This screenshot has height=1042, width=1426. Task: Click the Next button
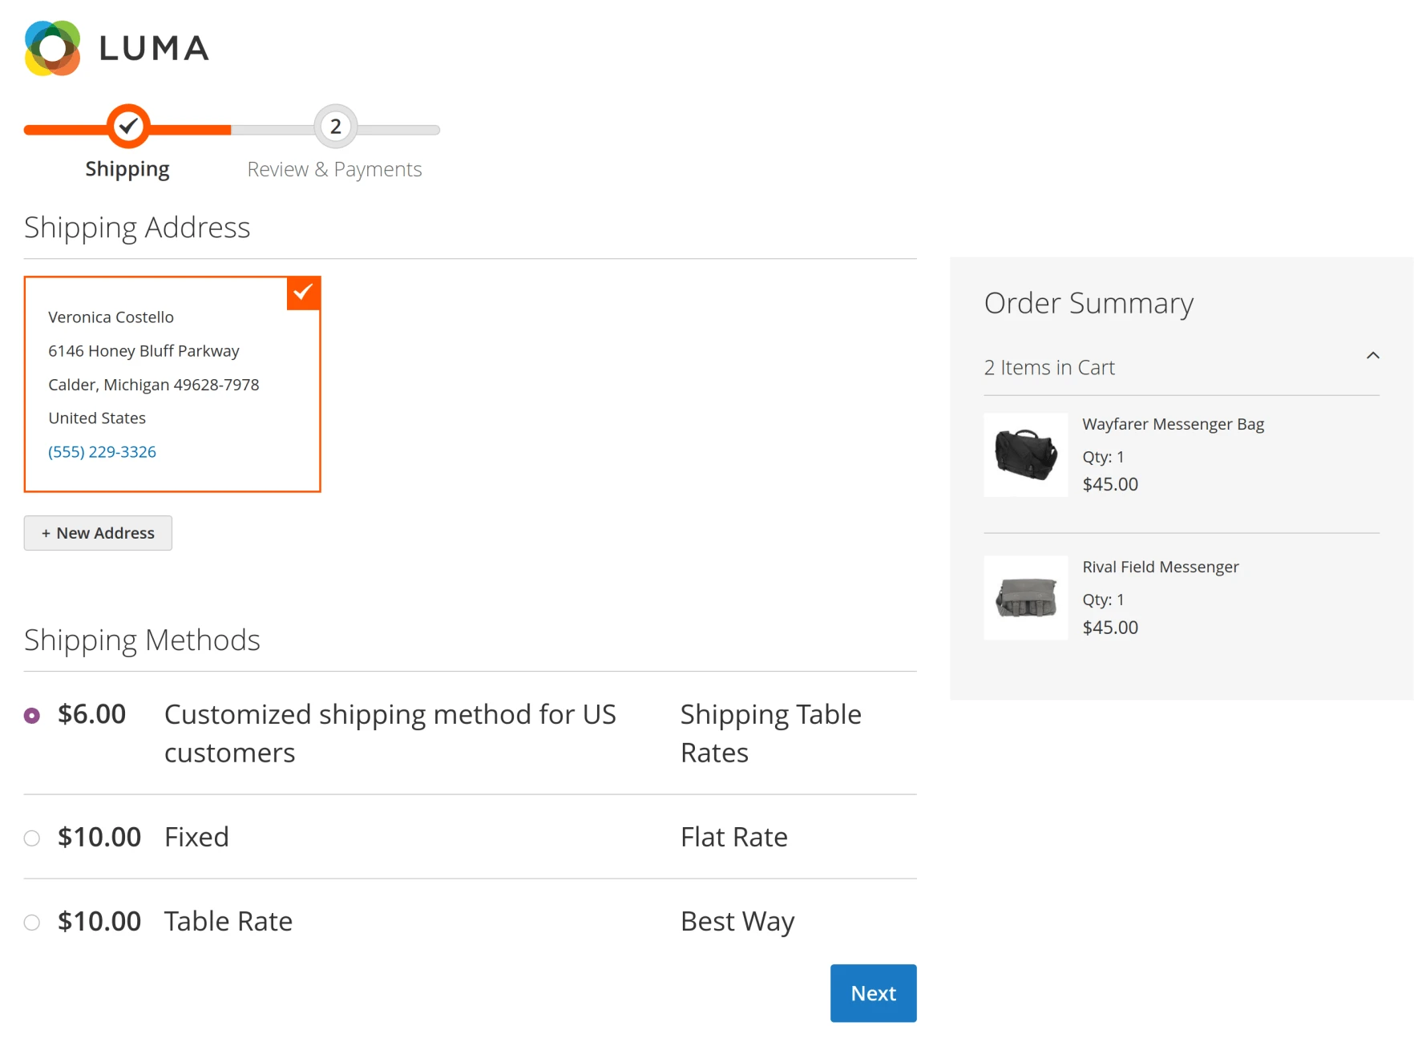(x=873, y=992)
